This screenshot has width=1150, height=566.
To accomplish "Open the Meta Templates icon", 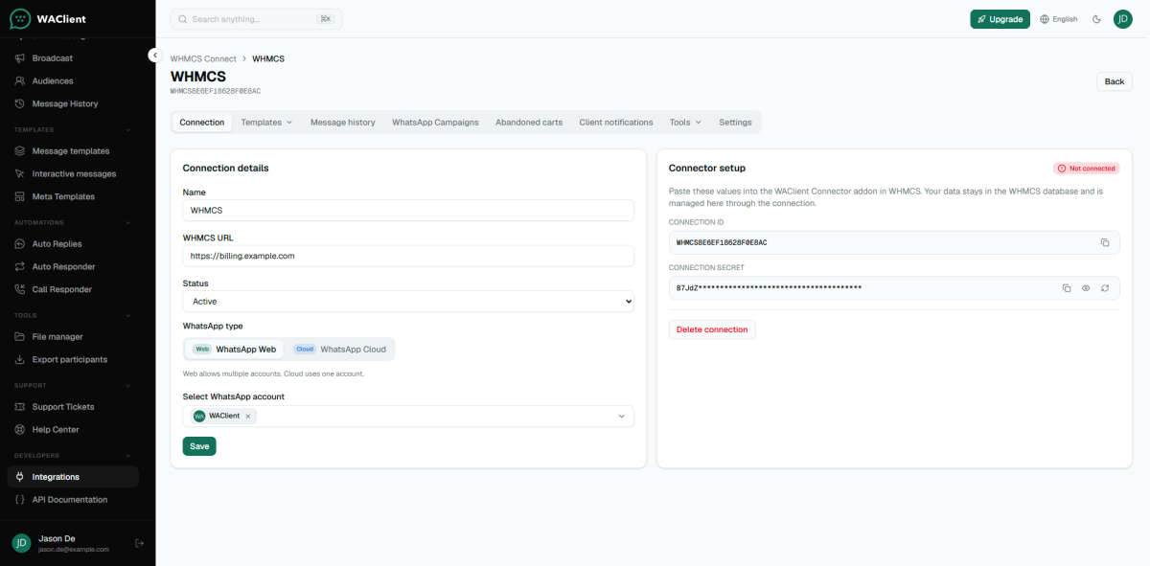I will pyautogui.click(x=20, y=197).
